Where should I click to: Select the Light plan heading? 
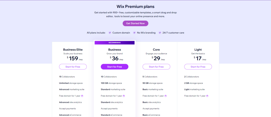point(198,50)
